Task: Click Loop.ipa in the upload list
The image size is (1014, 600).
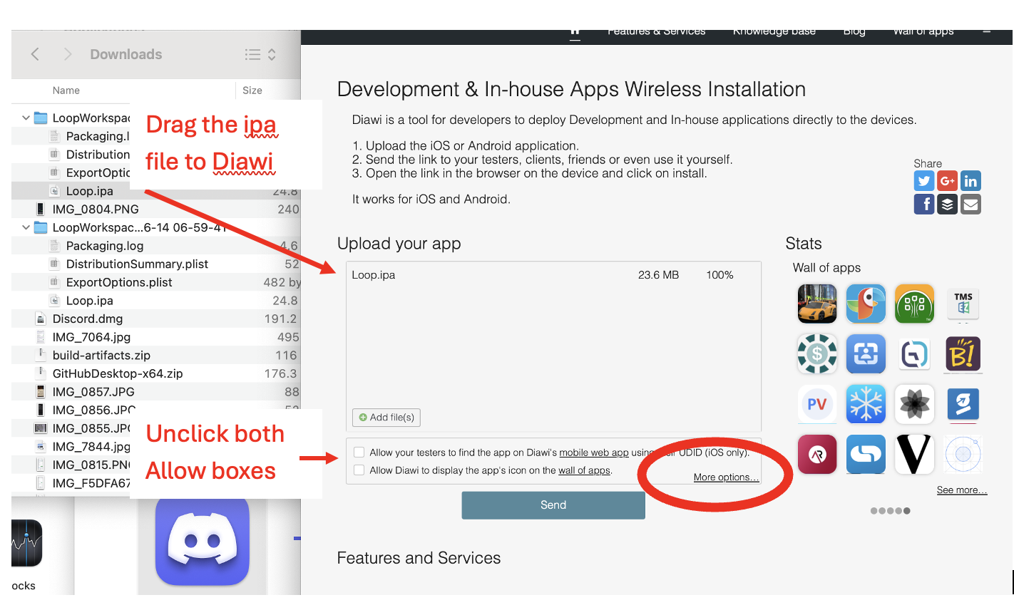Action: pos(374,275)
